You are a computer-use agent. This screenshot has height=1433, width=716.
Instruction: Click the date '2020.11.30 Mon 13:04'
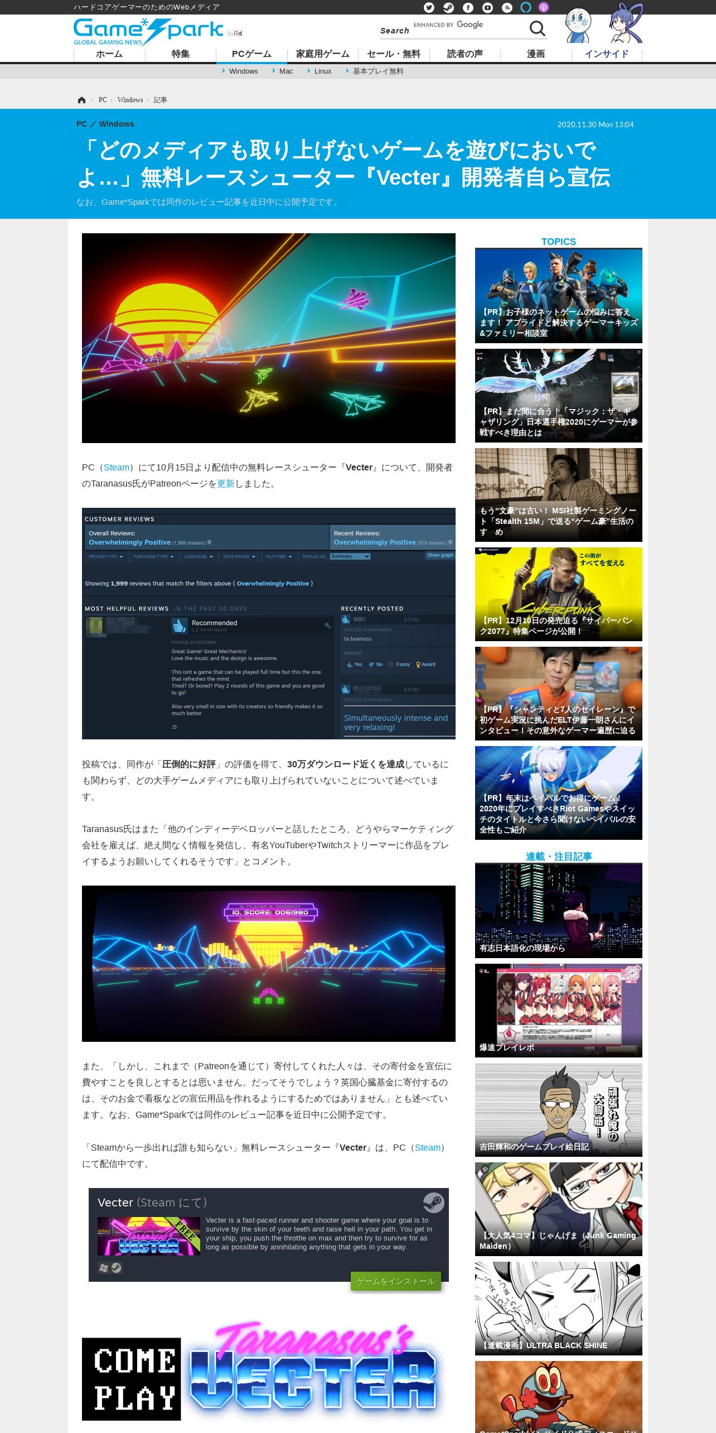(x=596, y=124)
